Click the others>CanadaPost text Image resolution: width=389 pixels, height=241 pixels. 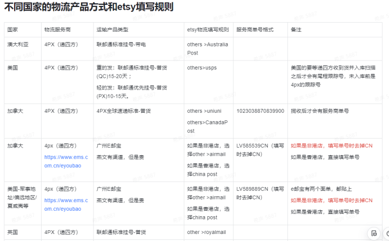click(x=207, y=127)
